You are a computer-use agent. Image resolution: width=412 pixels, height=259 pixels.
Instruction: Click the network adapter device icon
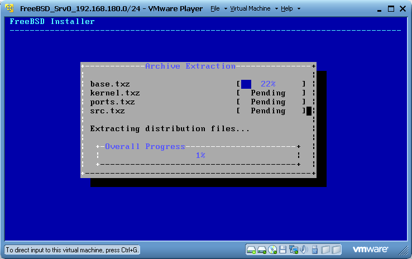tap(293, 250)
